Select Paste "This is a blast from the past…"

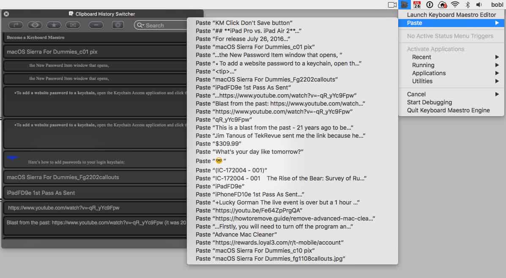(292, 128)
